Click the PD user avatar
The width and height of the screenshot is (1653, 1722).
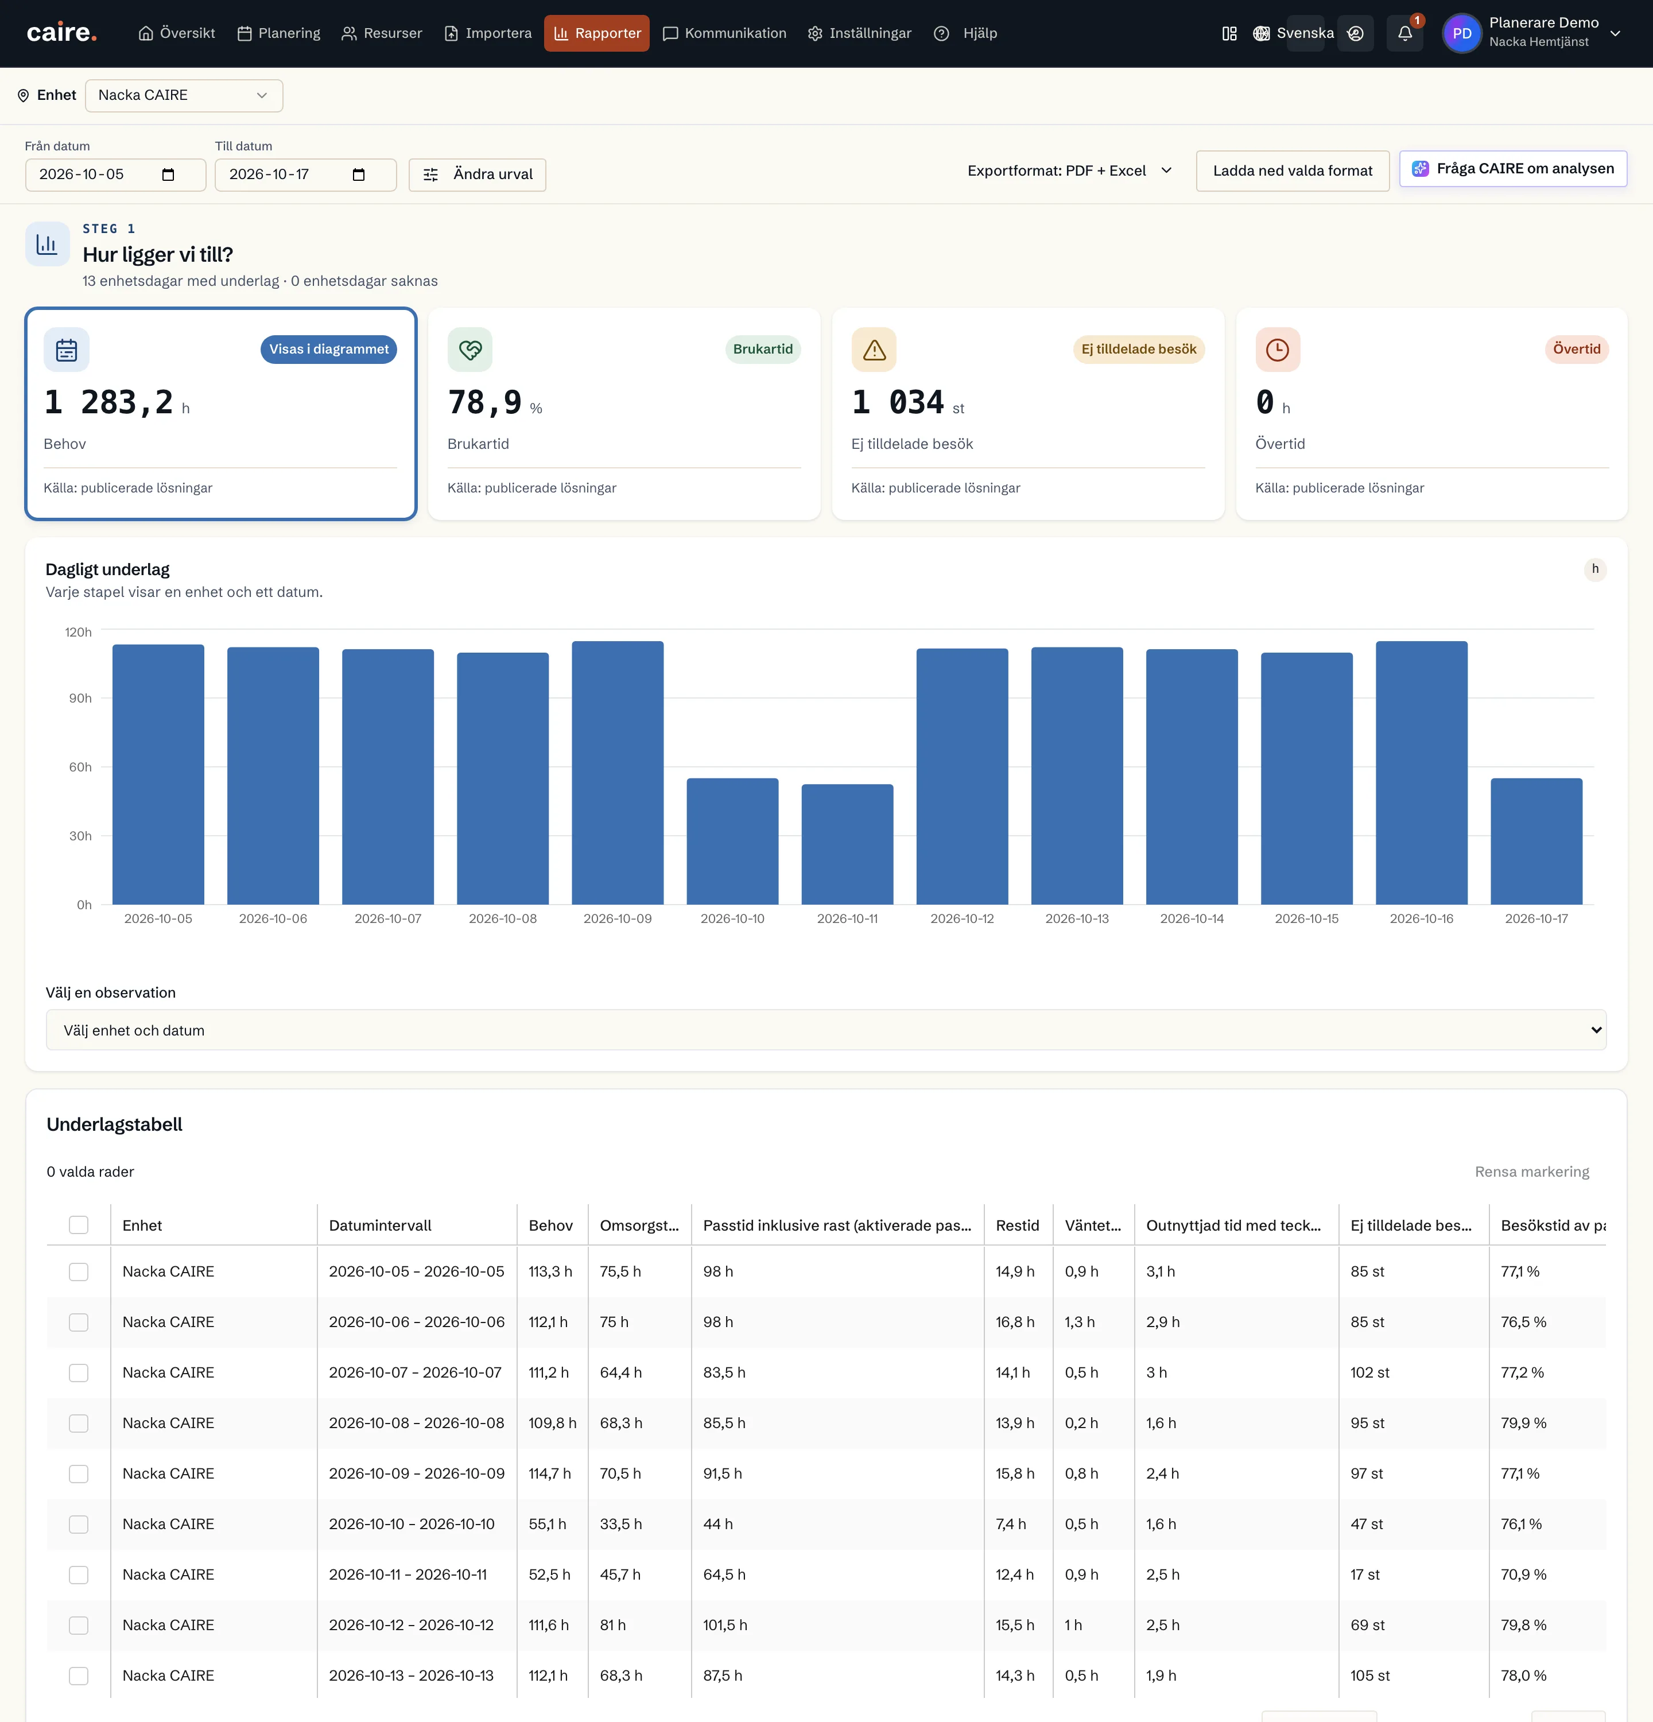(1461, 33)
